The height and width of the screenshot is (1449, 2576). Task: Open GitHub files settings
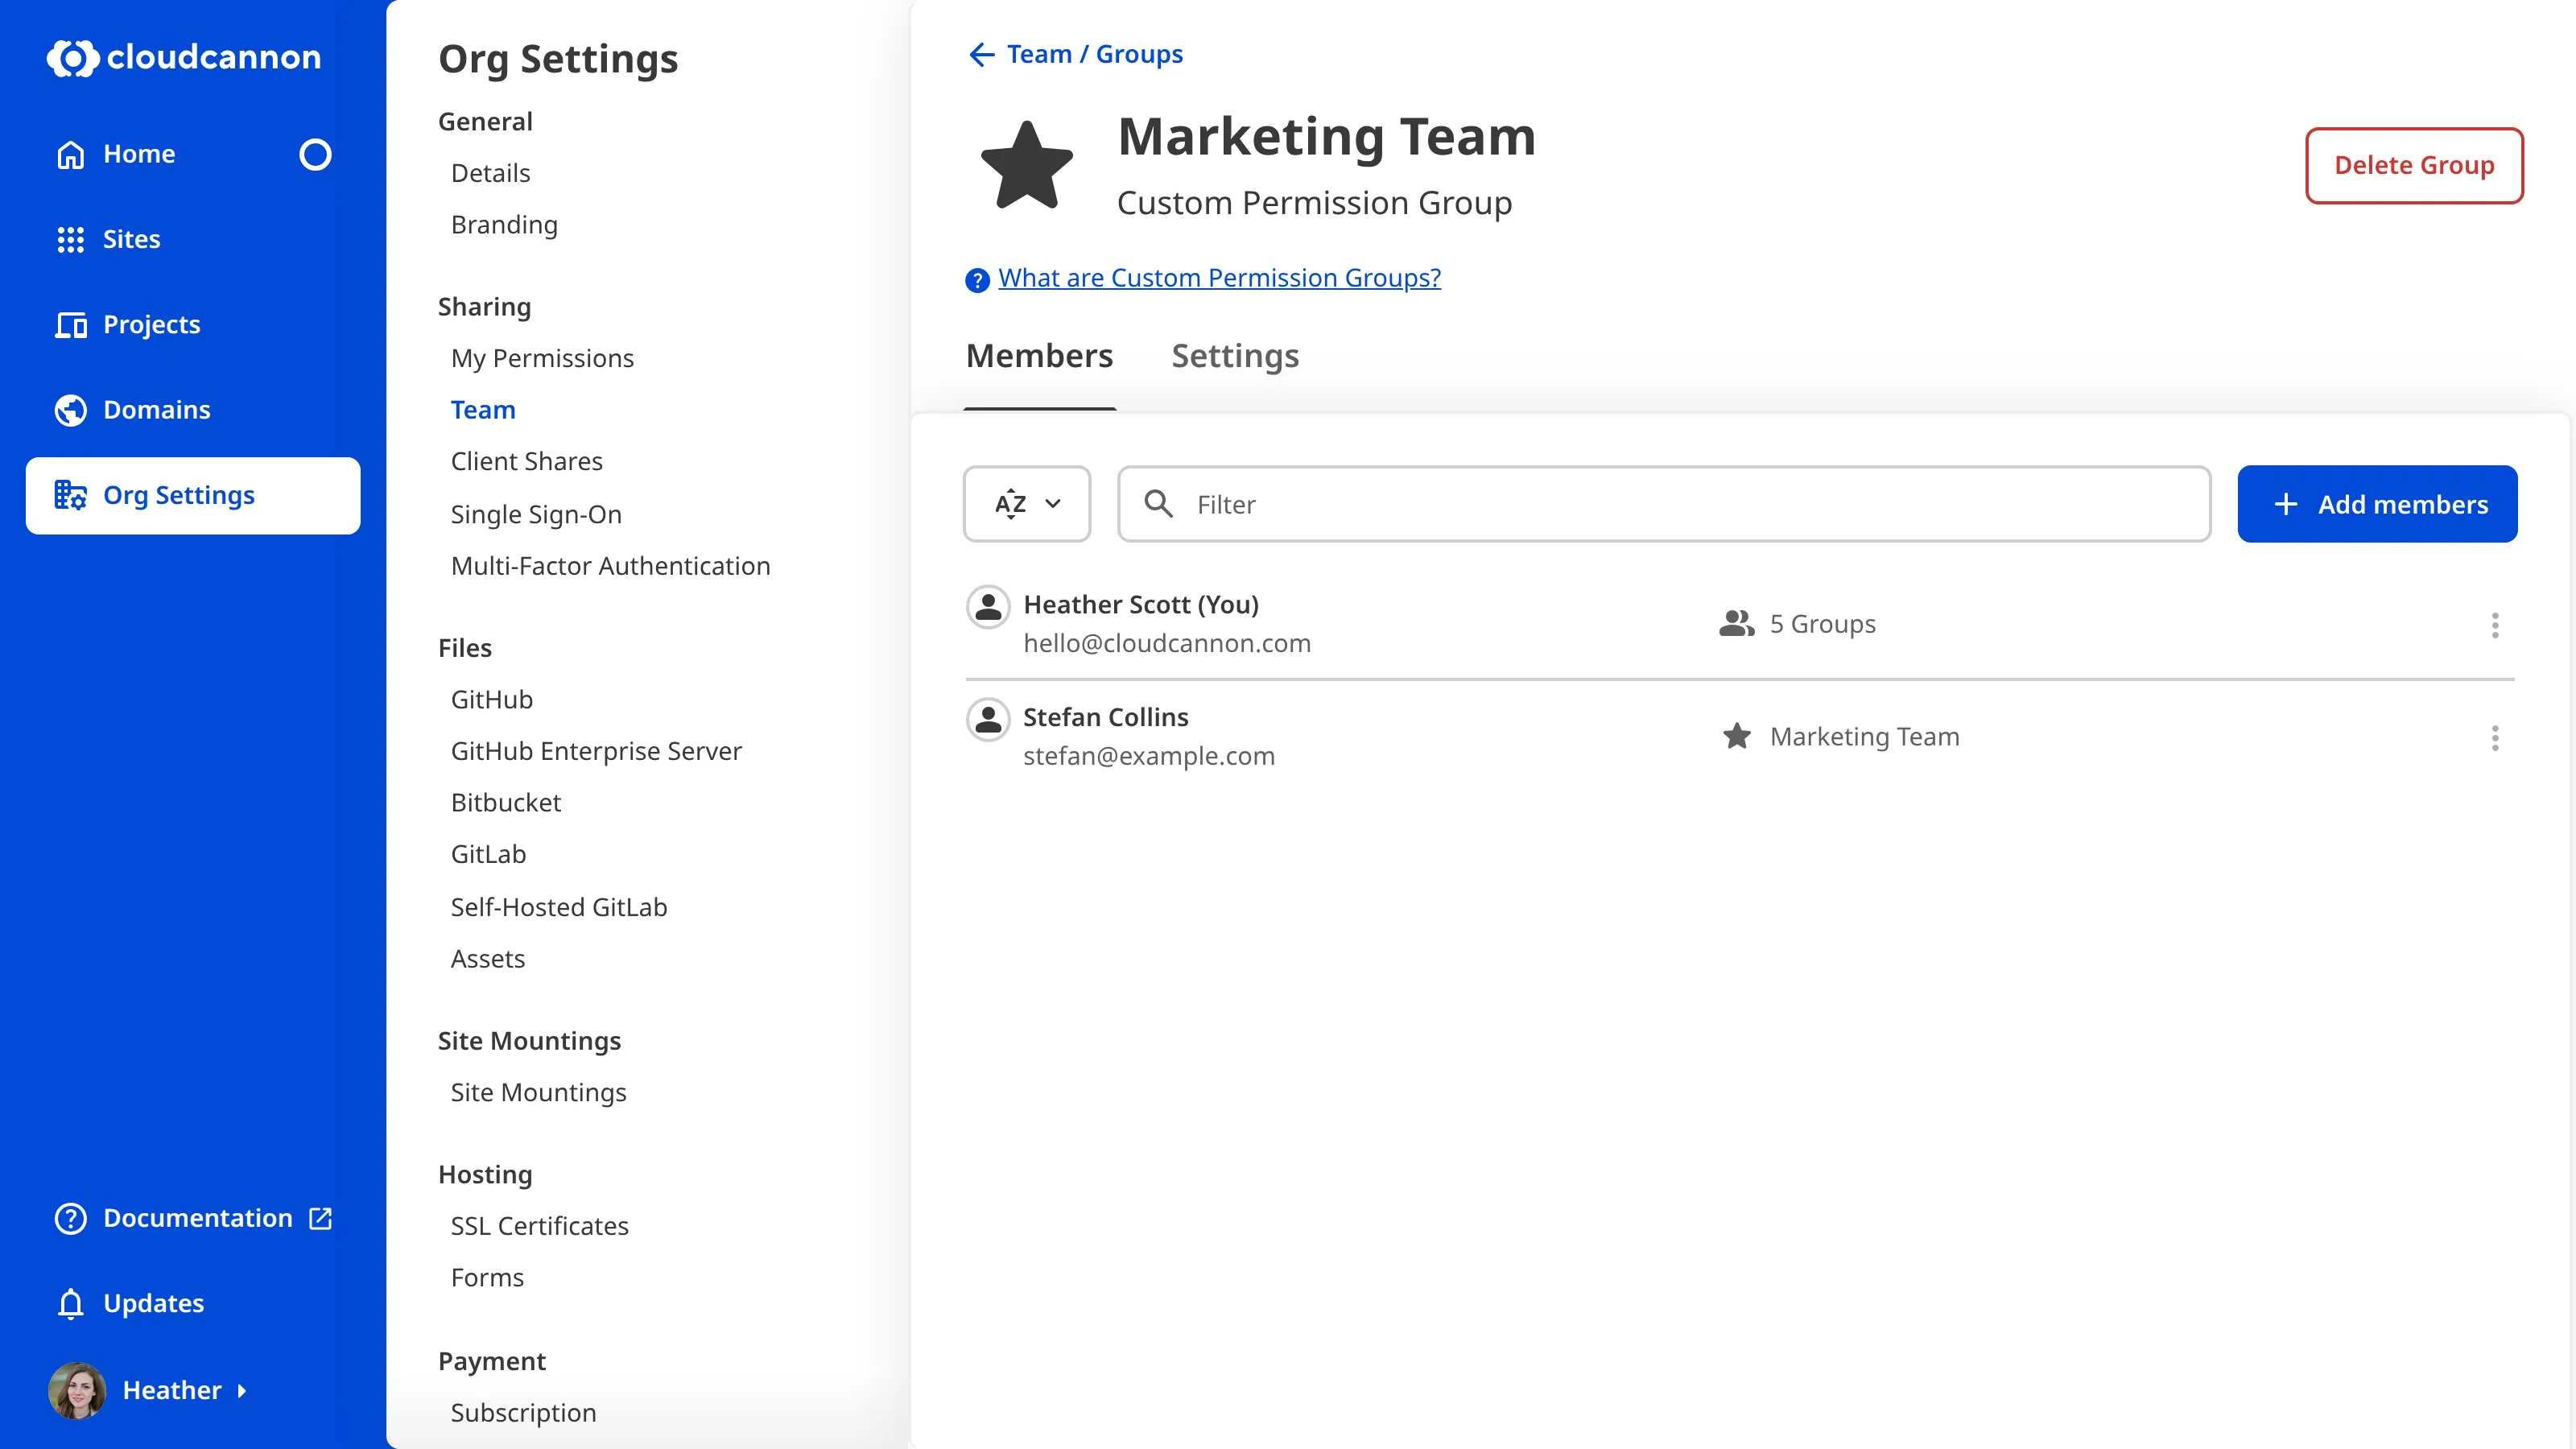pos(491,699)
